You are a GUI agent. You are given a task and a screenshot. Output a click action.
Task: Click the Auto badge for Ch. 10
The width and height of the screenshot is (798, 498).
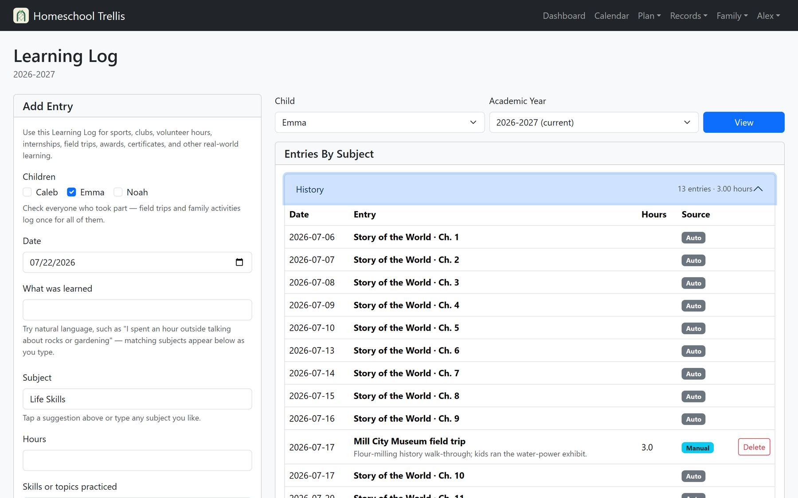[x=693, y=476]
